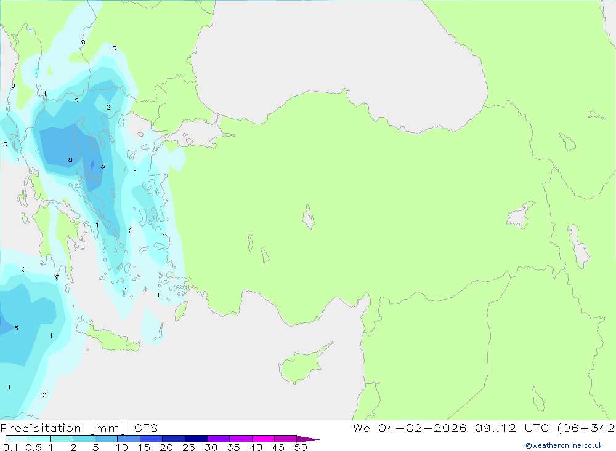Viewport: 616px width, 451px height.
Task: Click the legend label "20"
Action: [166, 447]
